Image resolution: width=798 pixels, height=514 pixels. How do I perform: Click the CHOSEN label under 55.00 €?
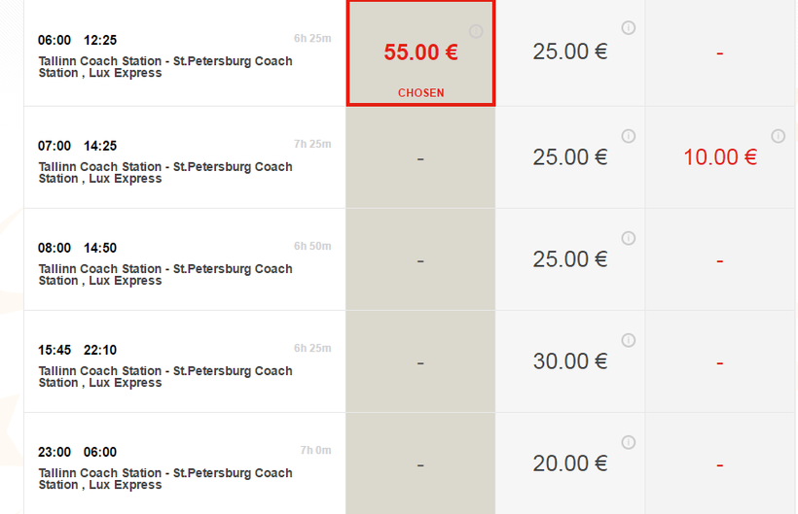click(x=420, y=93)
